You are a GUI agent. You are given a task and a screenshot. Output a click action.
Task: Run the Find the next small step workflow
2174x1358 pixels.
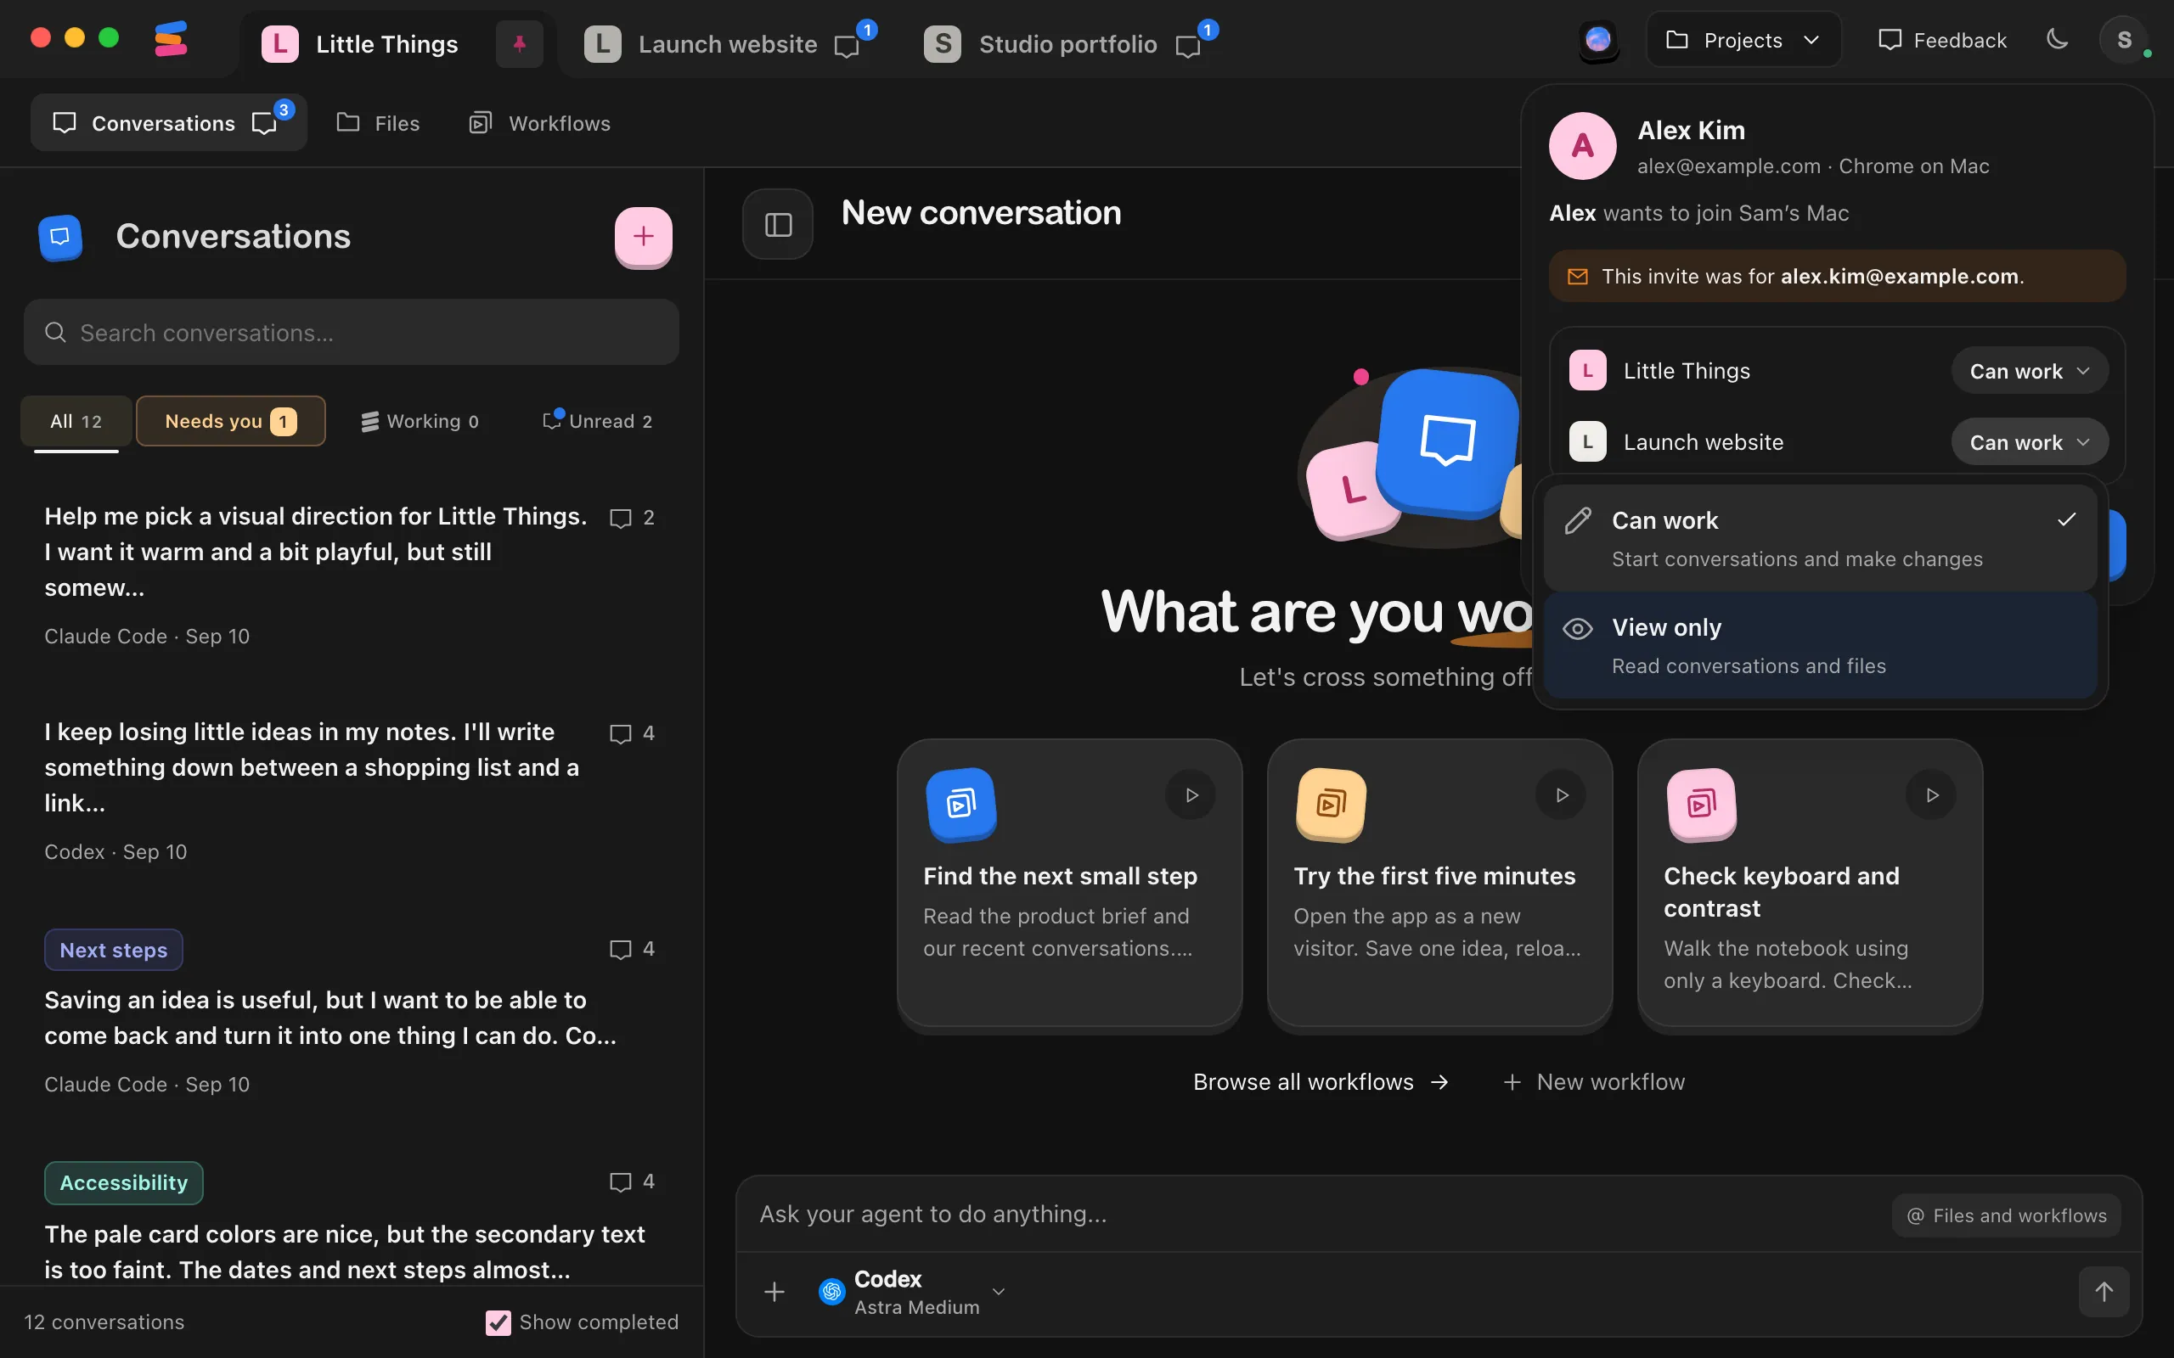1191,795
